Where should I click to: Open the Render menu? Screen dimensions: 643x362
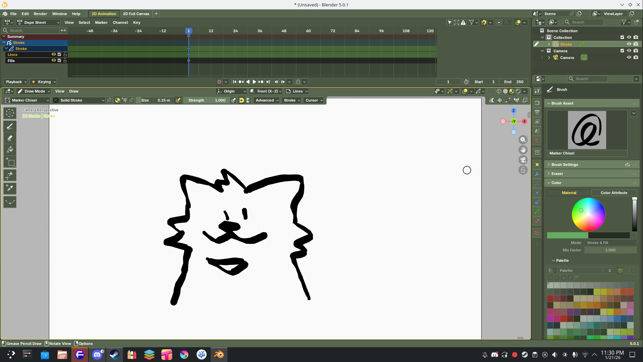[x=40, y=14]
